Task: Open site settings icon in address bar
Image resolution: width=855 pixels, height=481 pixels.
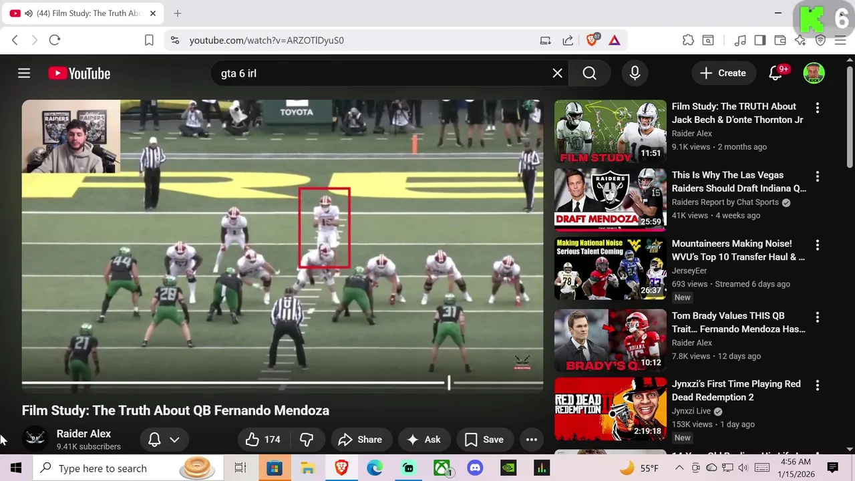Action: click(x=175, y=40)
